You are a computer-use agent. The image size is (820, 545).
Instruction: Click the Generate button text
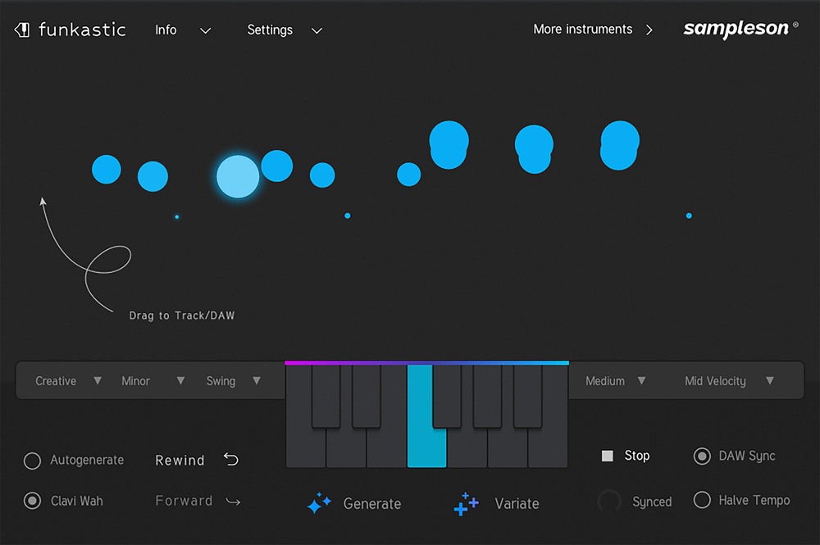click(x=372, y=504)
